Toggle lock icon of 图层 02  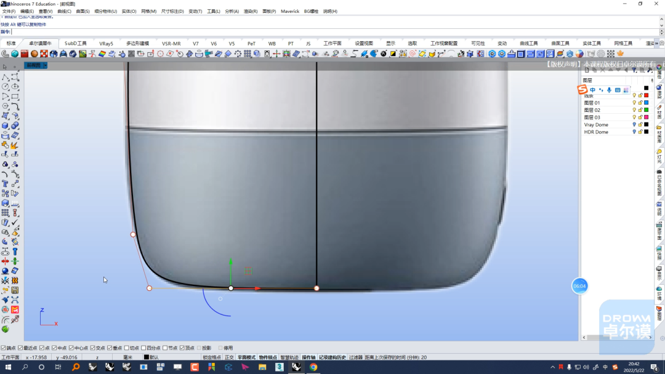640,110
